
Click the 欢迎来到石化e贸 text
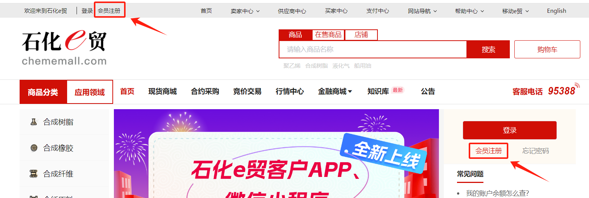point(46,11)
